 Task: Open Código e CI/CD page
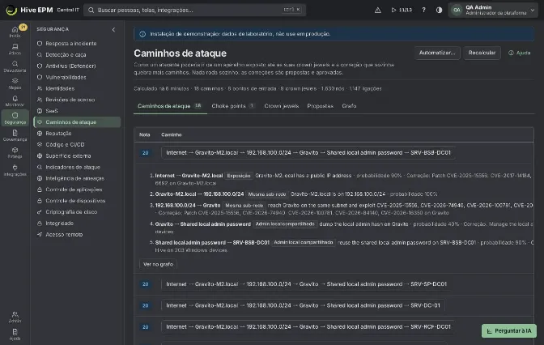coord(77,144)
